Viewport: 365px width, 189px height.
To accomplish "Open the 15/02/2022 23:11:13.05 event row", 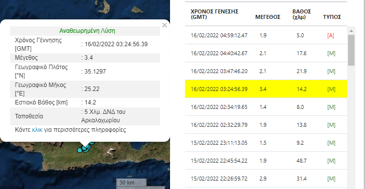I will 266,143.
